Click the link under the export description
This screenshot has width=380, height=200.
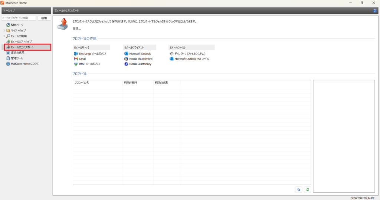click(76, 29)
